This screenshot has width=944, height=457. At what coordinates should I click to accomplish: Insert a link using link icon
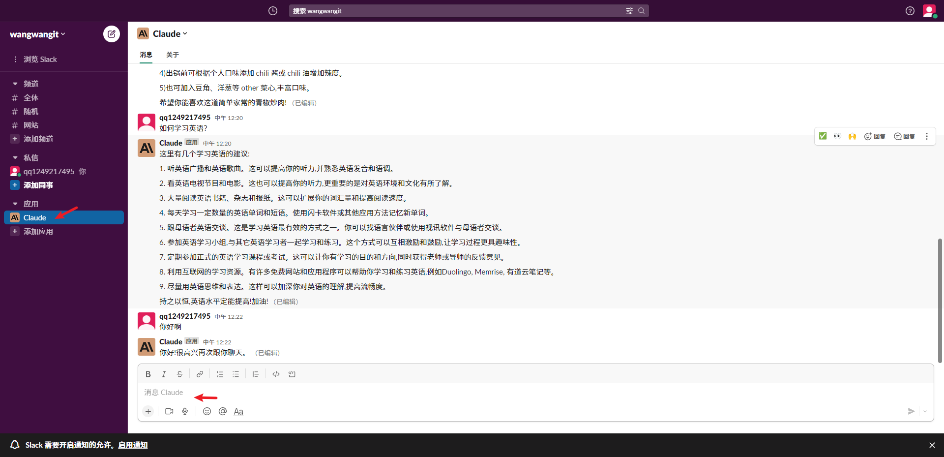point(200,374)
